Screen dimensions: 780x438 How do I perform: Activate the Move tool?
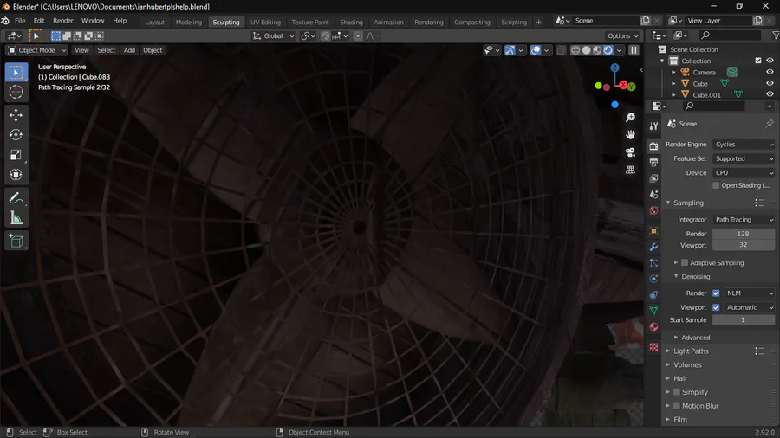pyautogui.click(x=16, y=115)
